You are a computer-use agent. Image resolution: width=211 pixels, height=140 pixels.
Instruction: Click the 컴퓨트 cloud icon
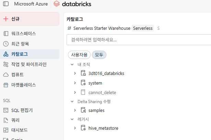[x=5, y=75]
